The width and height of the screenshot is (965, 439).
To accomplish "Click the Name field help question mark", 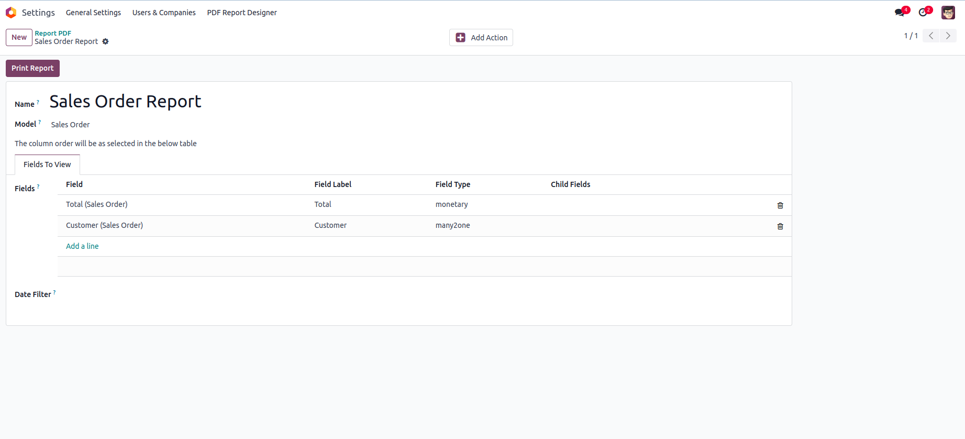I will tap(38, 102).
